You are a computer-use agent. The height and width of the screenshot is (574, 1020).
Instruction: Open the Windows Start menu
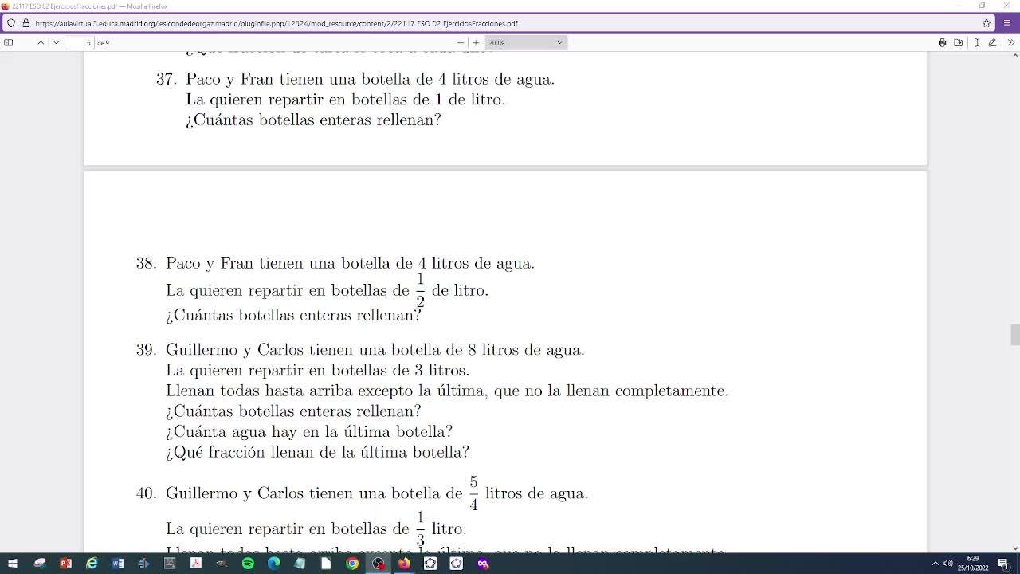click(x=13, y=564)
